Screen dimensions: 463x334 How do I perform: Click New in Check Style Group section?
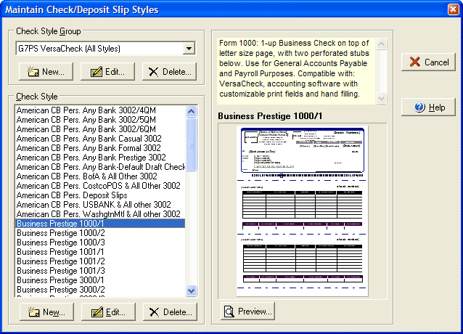coord(46,72)
